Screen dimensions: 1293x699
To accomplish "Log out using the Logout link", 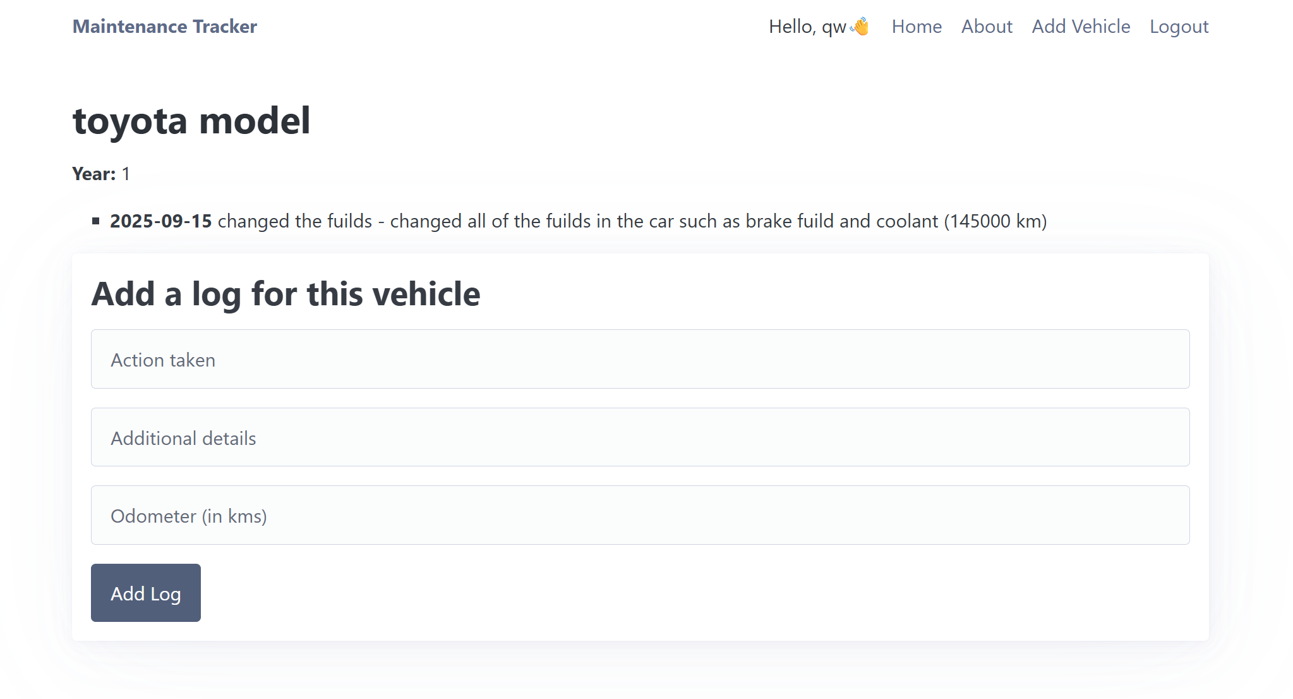I will coord(1179,27).
